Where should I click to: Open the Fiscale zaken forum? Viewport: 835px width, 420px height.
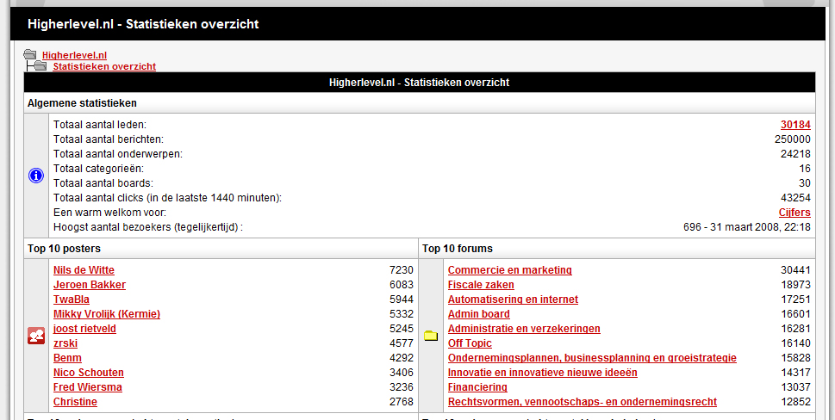pyautogui.click(x=481, y=285)
